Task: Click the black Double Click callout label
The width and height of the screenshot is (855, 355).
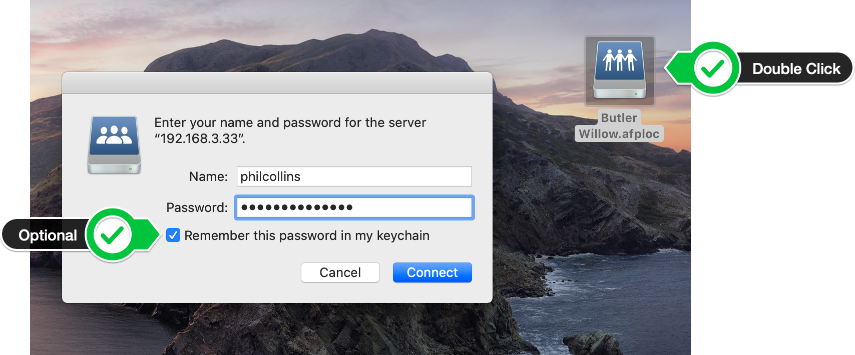Action: [796, 68]
